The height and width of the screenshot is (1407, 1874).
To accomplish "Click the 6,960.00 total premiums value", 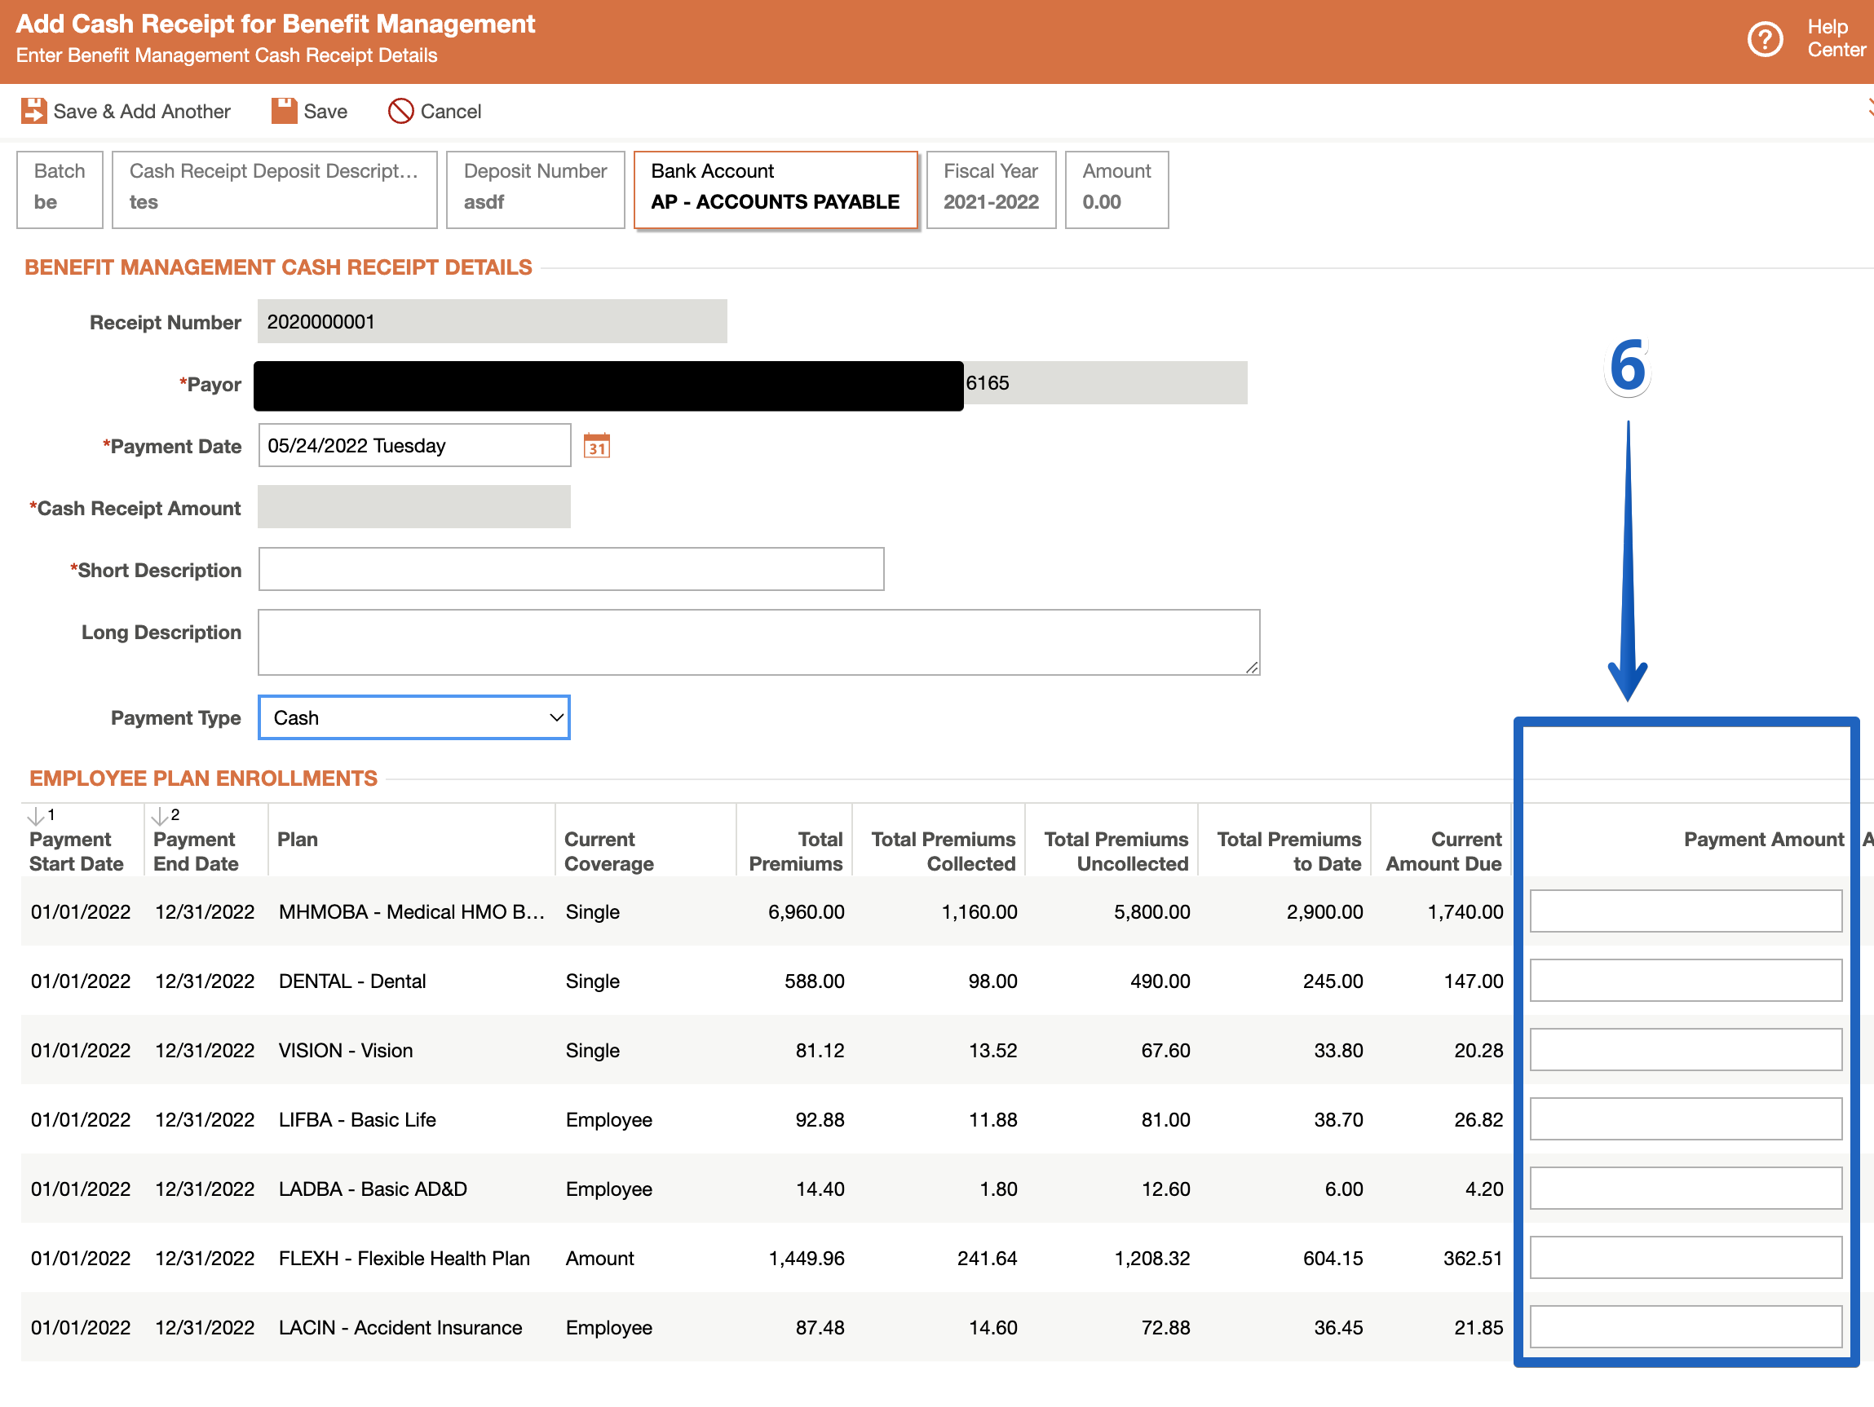I will [x=807, y=911].
